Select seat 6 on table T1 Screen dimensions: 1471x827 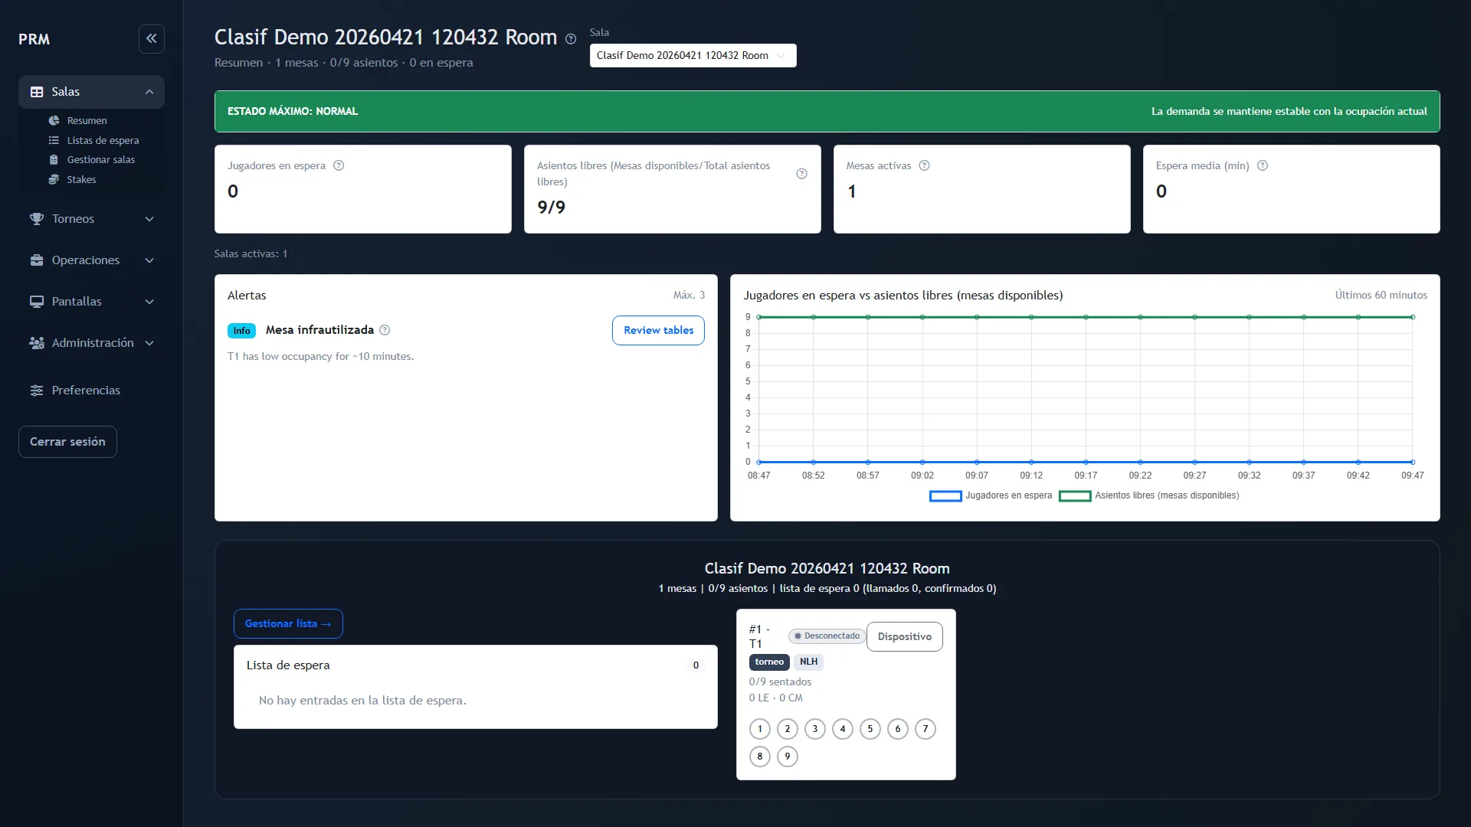[898, 729]
